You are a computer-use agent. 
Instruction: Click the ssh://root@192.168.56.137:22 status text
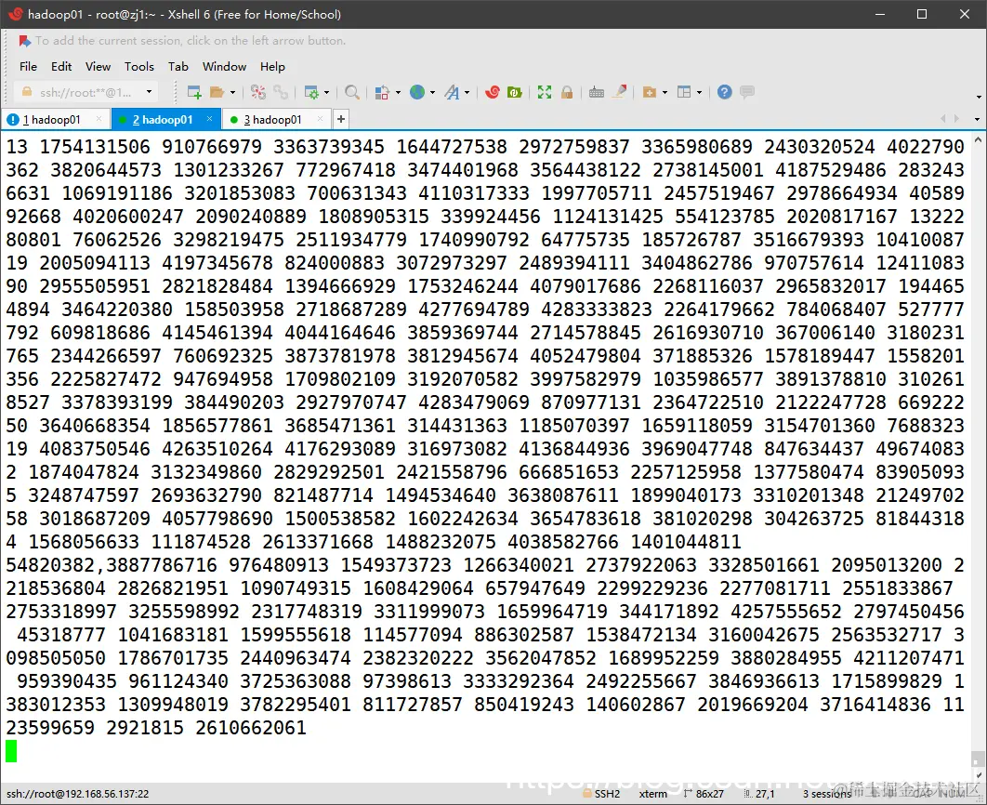(78, 794)
